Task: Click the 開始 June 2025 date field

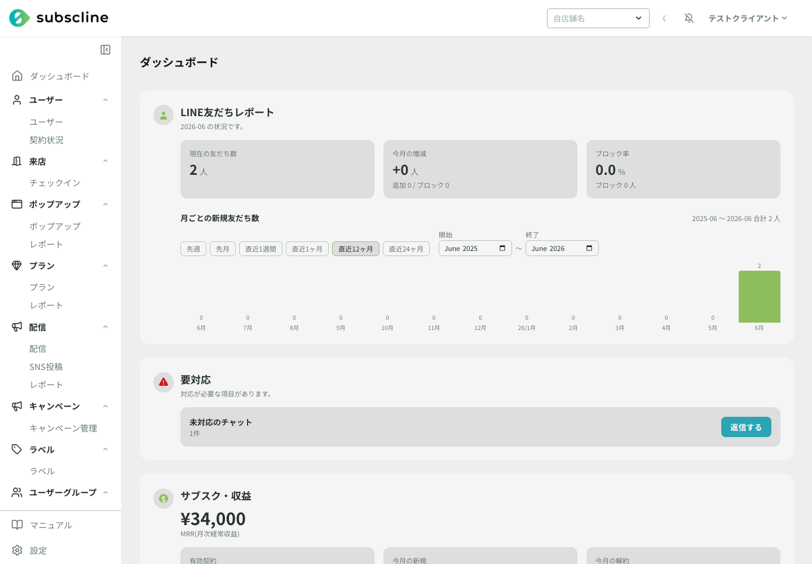Action: point(475,248)
